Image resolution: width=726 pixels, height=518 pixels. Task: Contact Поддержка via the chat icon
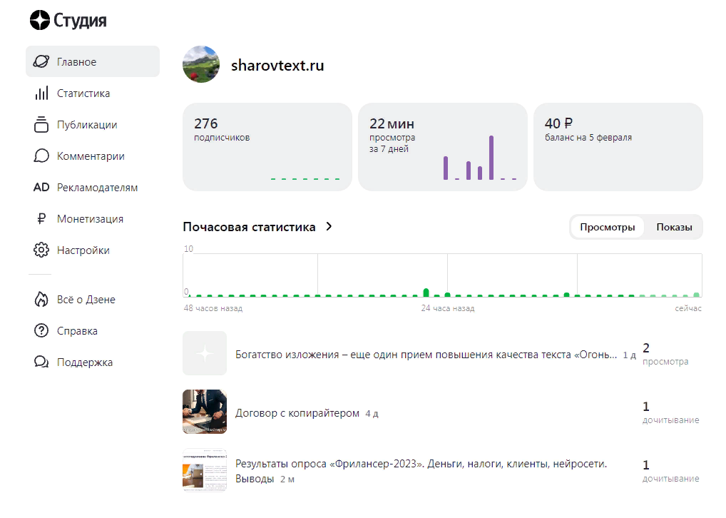[43, 362]
